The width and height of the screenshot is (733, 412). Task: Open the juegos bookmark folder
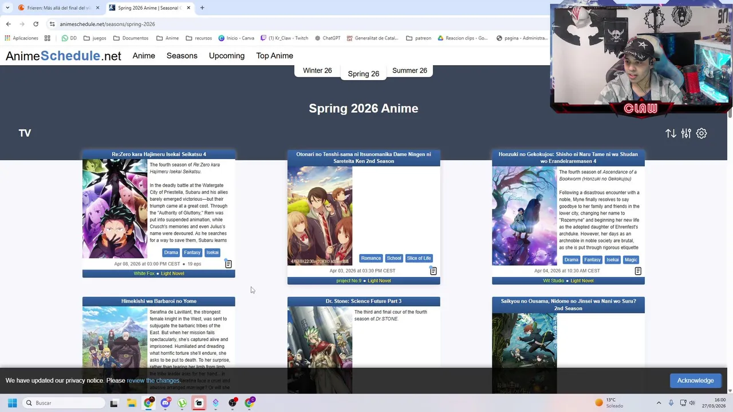tap(94, 38)
